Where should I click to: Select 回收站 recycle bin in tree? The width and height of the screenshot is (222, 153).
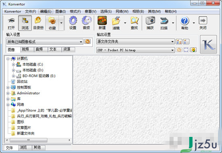pyautogui.click(x=22, y=81)
